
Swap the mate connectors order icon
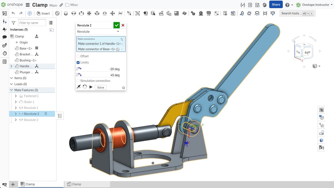122,39
